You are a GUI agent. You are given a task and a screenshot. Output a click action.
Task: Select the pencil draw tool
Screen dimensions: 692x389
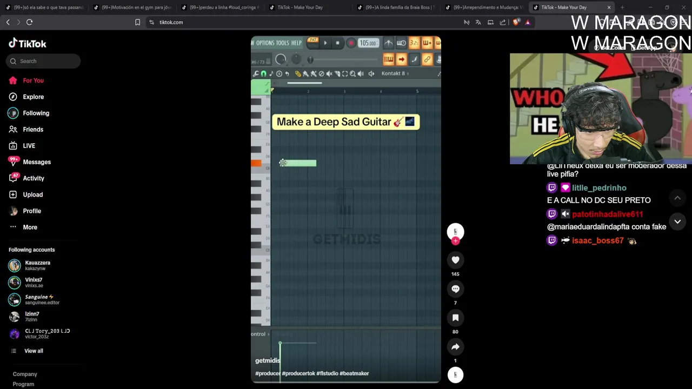pos(298,74)
